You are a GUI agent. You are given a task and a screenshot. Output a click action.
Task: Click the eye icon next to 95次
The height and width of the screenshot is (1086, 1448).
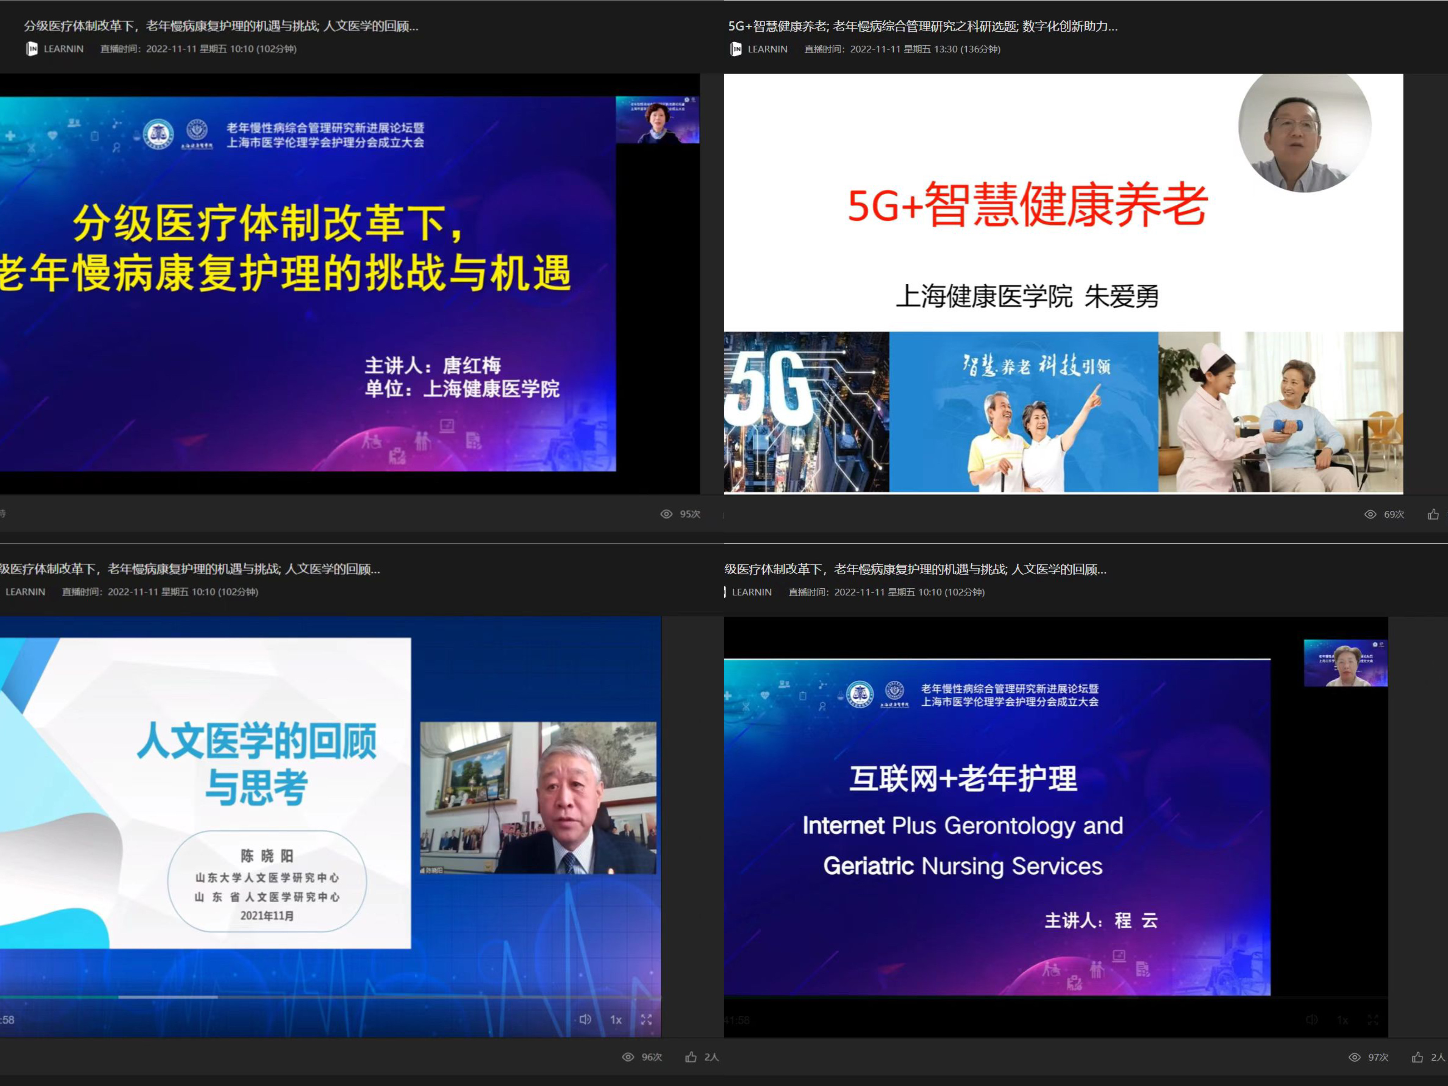666,514
